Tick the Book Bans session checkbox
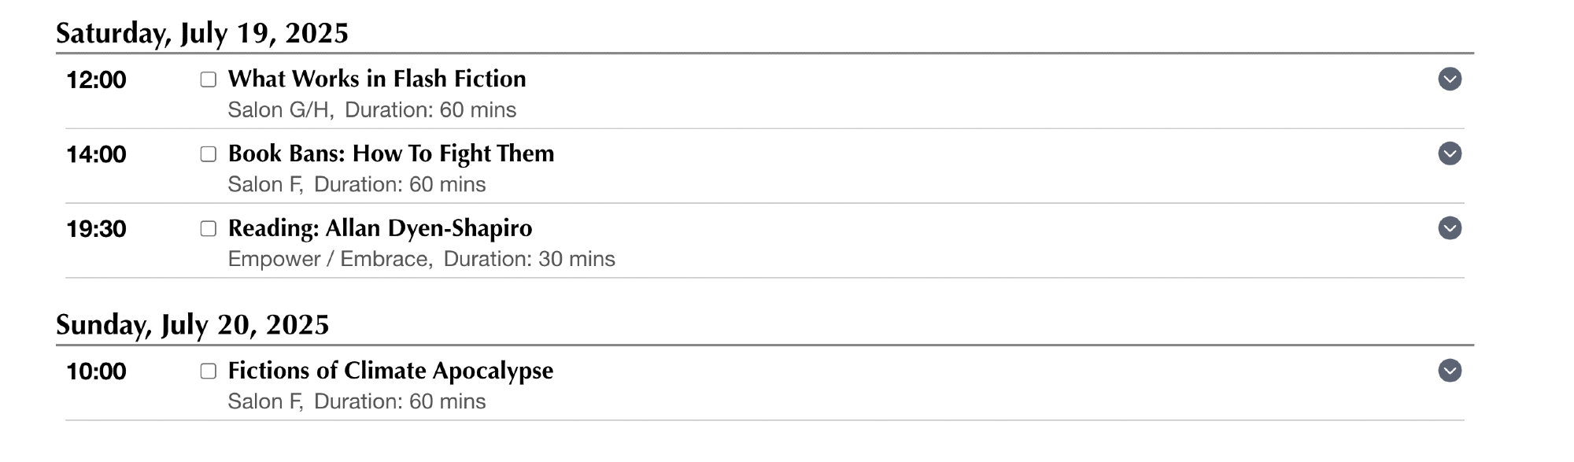 pos(209,154)
